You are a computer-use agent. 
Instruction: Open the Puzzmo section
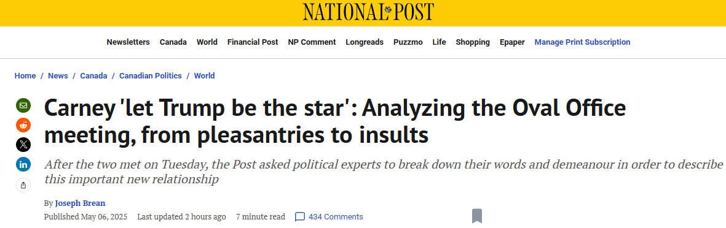click(408, 42)
